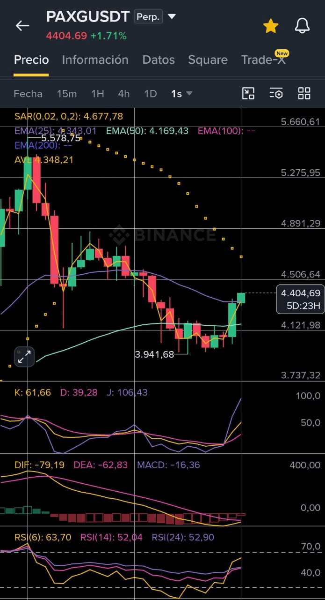
Task: Select the Fecha chart option
Action: (28, 94)
